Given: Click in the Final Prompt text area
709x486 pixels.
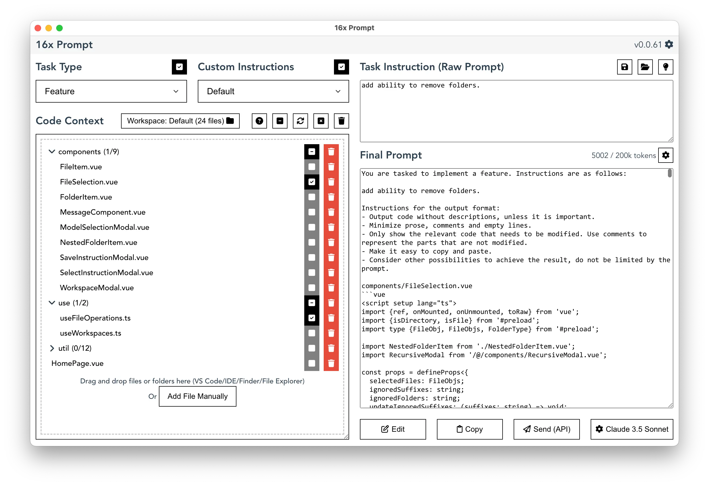Looking at the screenshot, I should [x=517, y=288].
